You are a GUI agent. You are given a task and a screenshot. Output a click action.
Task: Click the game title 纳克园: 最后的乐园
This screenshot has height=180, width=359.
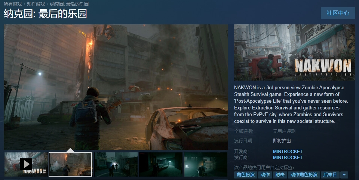[45, 14]
